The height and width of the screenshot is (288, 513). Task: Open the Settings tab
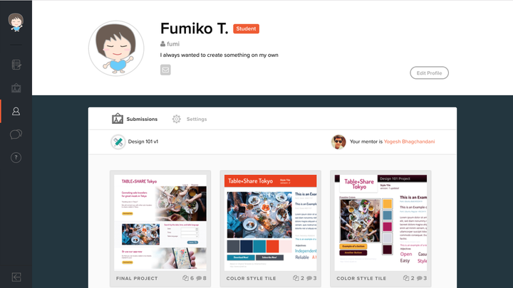point(190,119)
